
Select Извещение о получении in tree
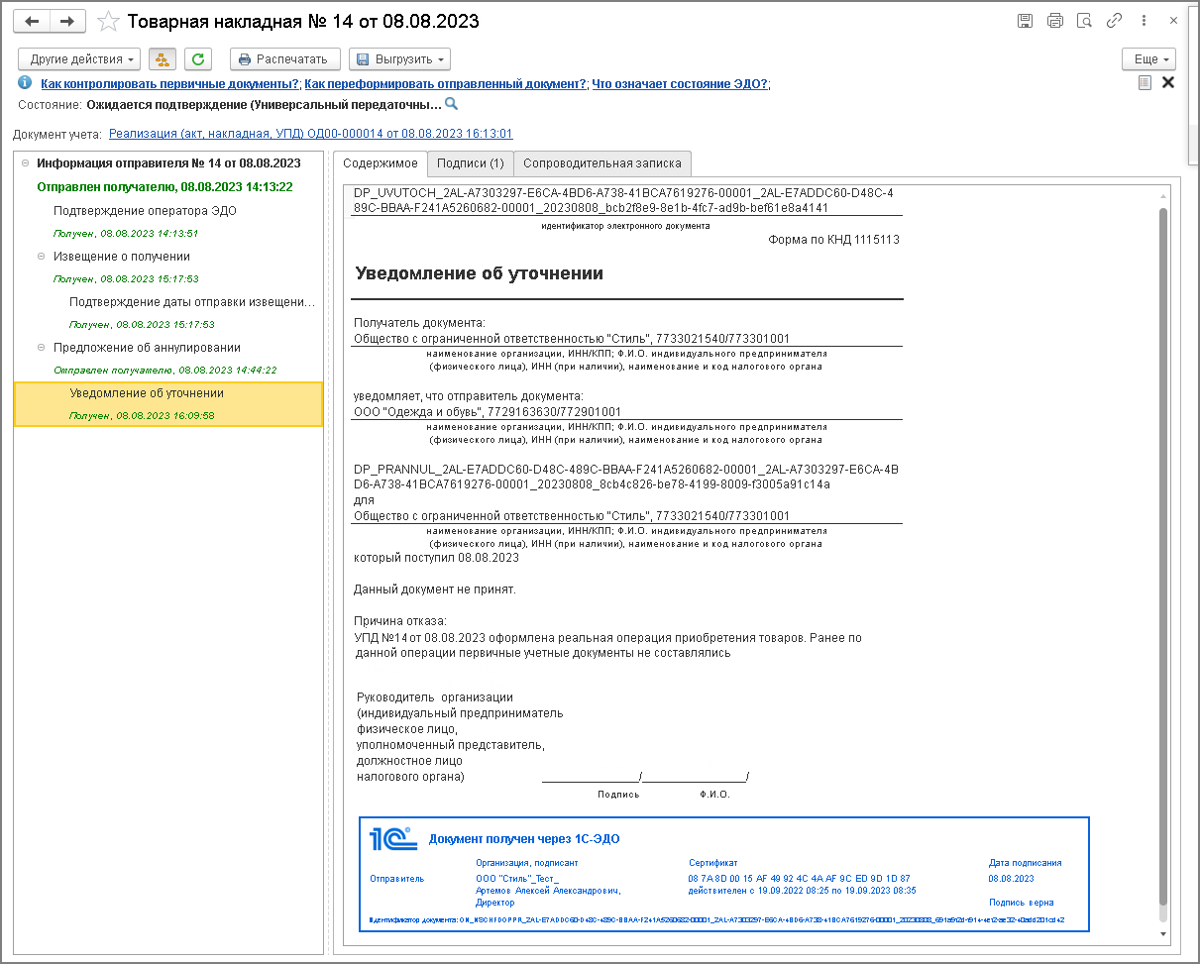tap(122, 256)
